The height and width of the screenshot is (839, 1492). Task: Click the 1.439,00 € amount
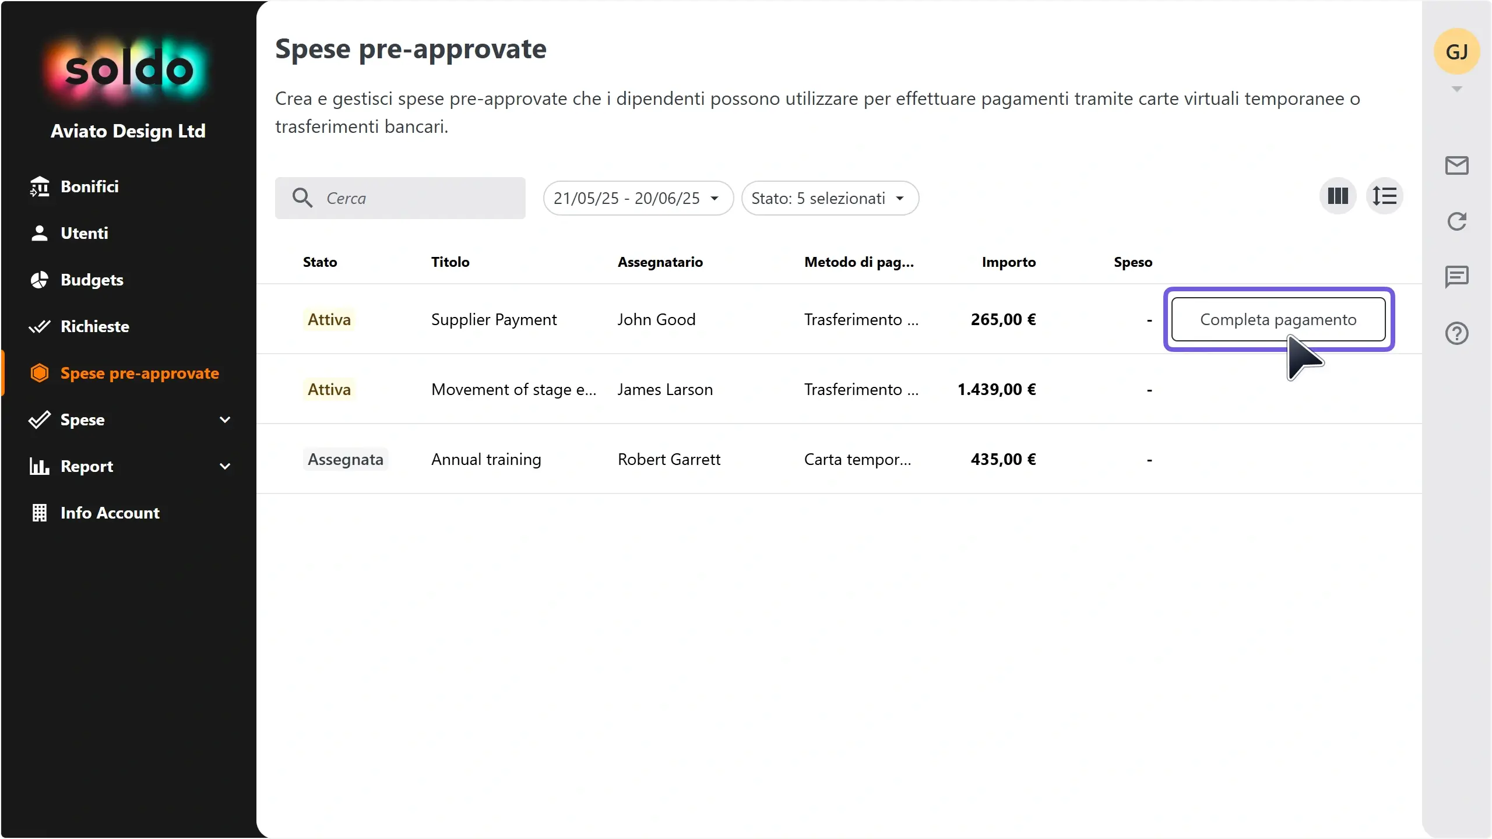997,389
